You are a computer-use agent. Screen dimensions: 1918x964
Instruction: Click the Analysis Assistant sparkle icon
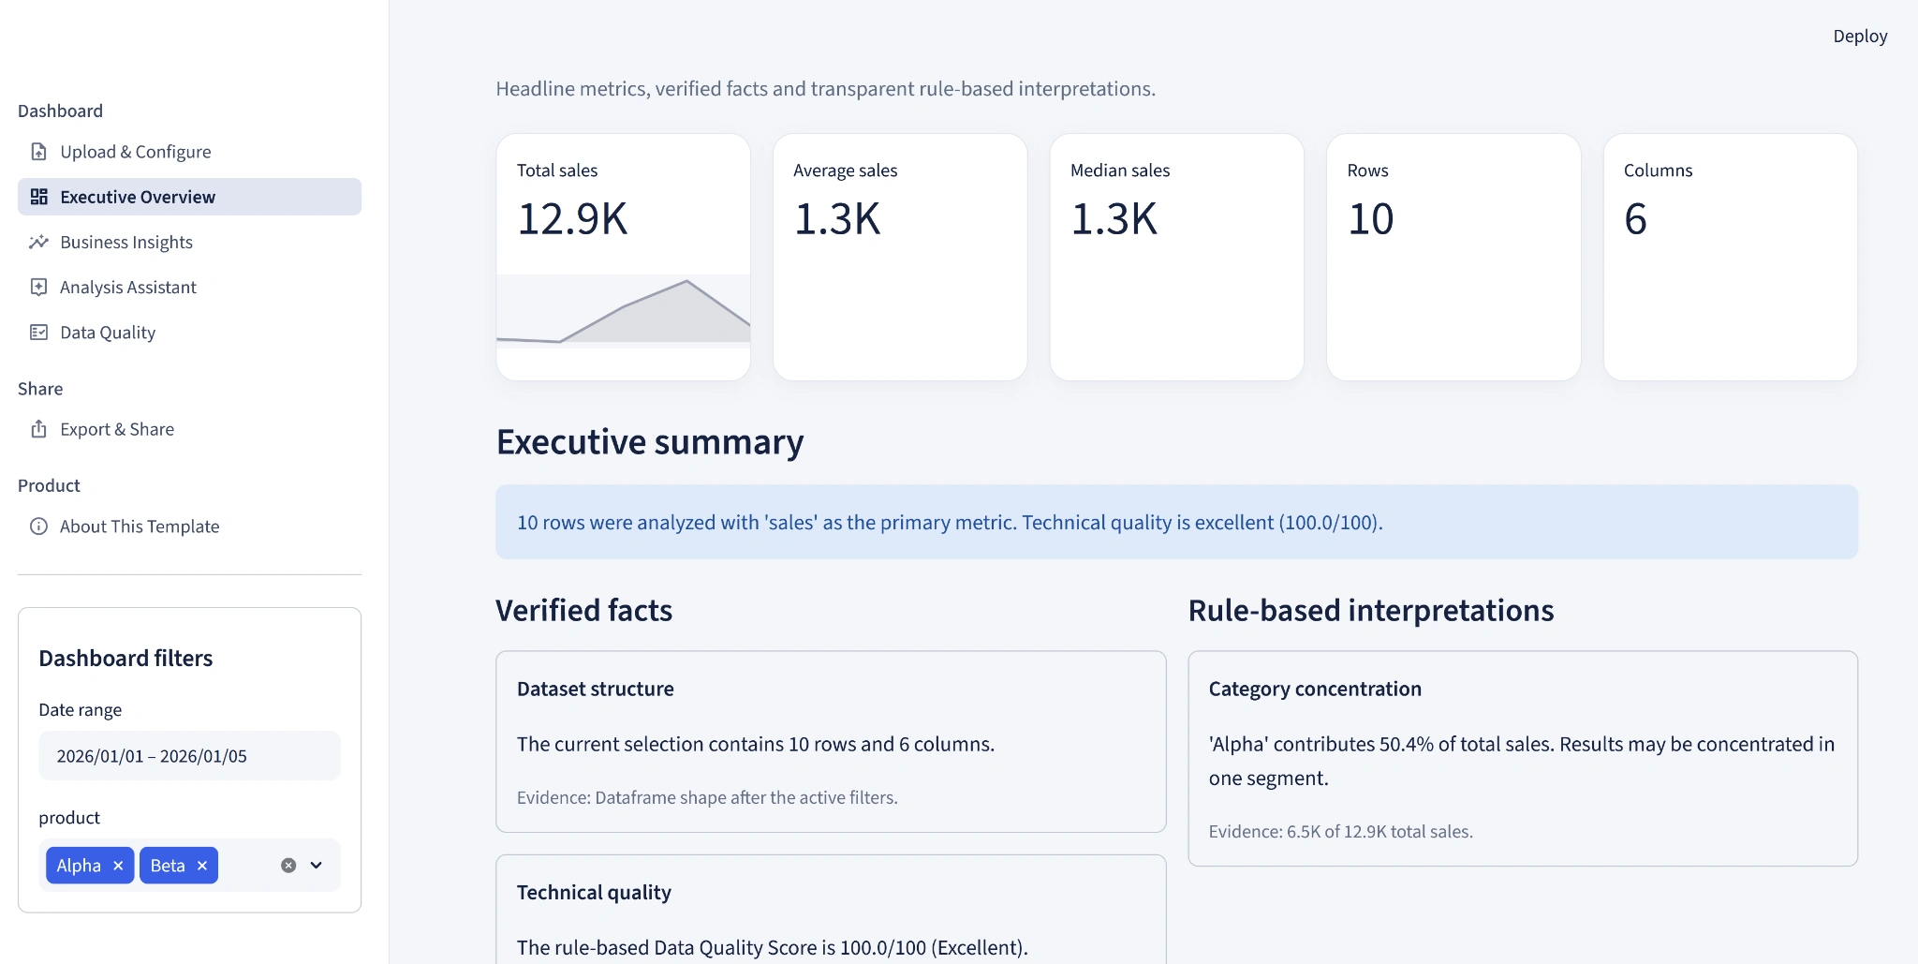coord(38,287)
